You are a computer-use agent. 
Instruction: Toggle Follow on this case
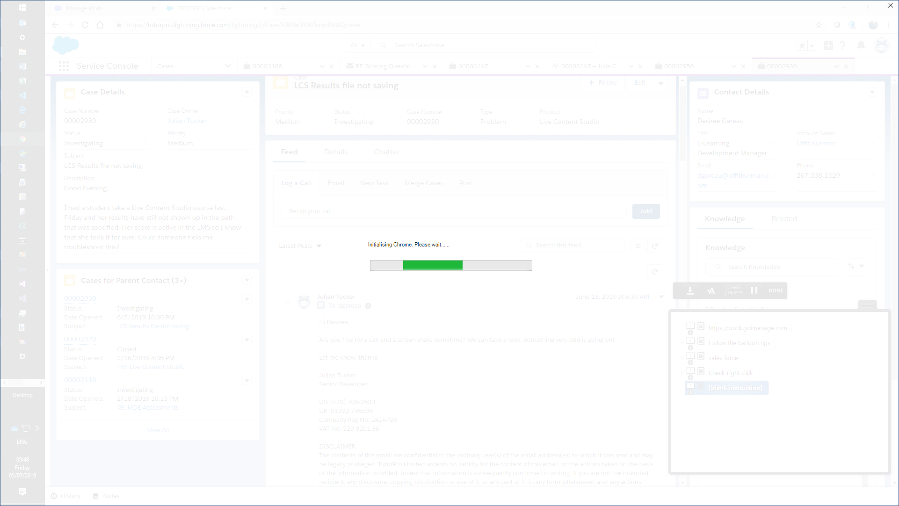tap(602, 83)
